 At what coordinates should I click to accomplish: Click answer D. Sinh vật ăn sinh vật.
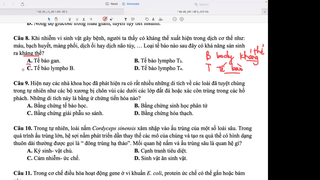161,158
